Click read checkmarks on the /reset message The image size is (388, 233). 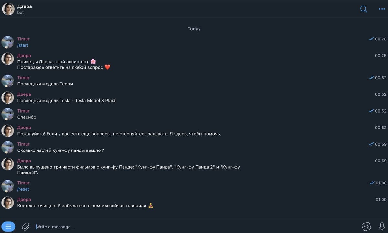click(x=372, y=183)
